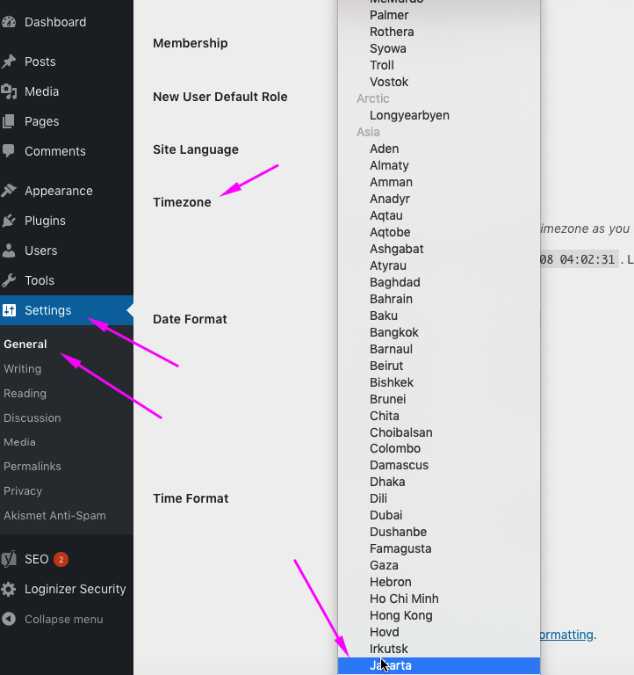This screenshot has width=634, height=675.
Task: Click the Dashboard icon in sidebar
Action: pyautogui.click(x=9, y=22)
